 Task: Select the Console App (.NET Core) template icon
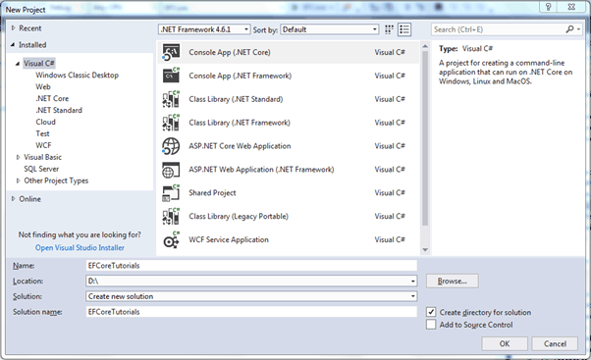[x=171, y=52]
